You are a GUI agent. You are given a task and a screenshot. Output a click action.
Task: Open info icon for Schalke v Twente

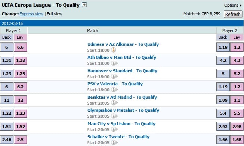pos(114,142)
